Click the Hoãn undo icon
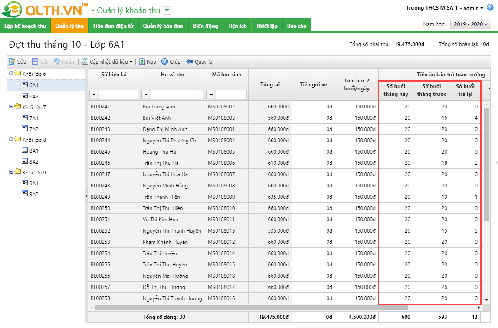The width and height of the screenshot is (498, 328). click(56, 62)
